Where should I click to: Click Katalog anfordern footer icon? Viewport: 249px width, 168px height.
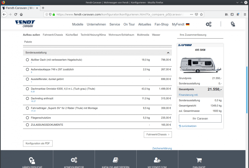coord(115,160)
